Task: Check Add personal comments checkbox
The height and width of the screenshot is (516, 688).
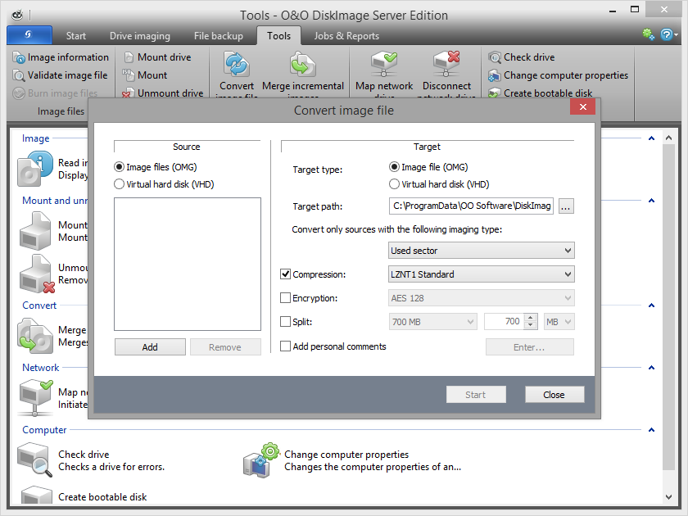Action: click(285, 346)
